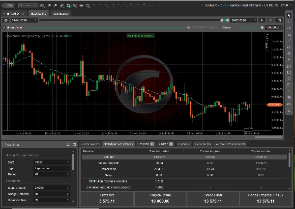Open backtesting settings gear icon
The image size is (295, 209).
tap(6, 20)
